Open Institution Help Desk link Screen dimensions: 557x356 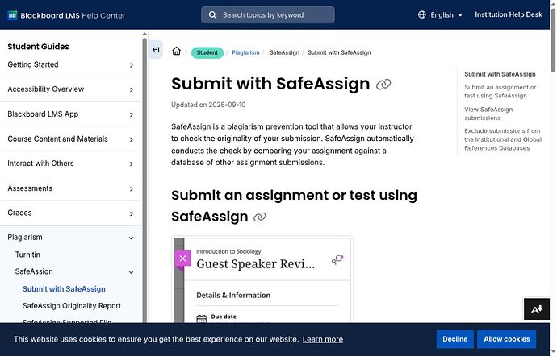pos(509,14)
